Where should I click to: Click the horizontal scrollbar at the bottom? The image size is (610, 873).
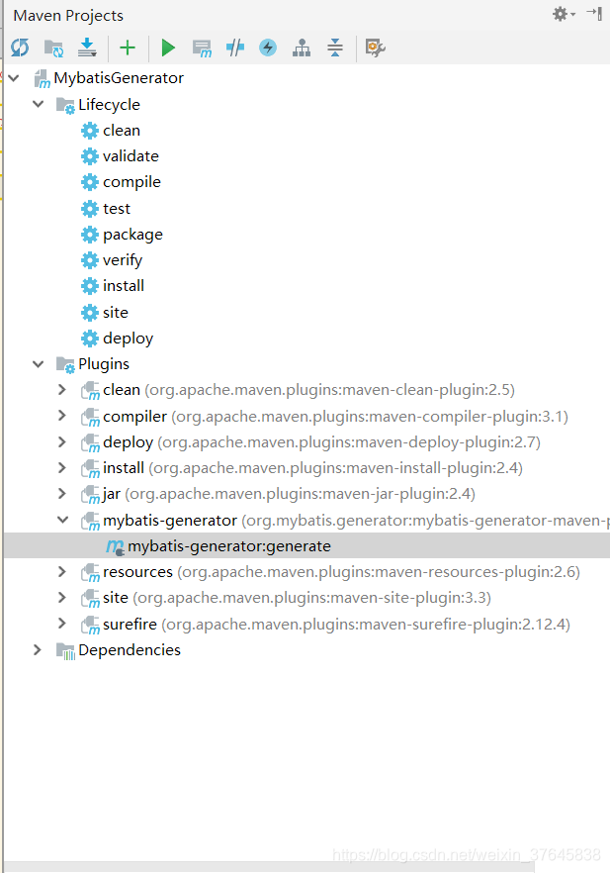[x=269, y=868]
